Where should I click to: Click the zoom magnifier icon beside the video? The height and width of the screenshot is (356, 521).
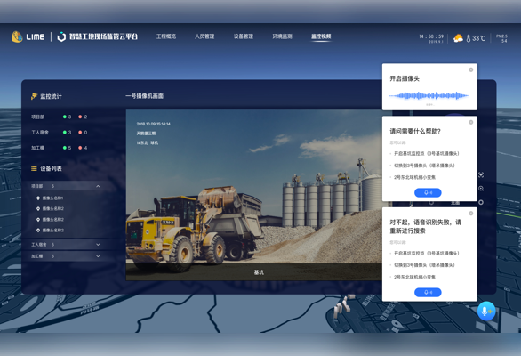click(x=481, y=189)
